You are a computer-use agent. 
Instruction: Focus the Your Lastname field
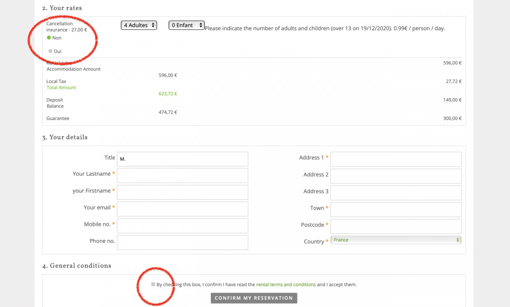click(x=182, y=175)
